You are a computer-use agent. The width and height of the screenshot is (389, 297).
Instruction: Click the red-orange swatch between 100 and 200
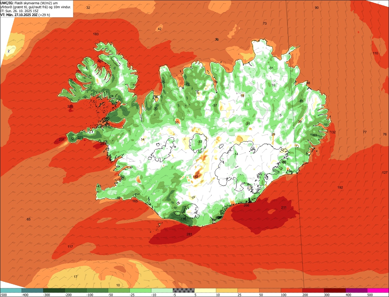(x=291, y=290)
